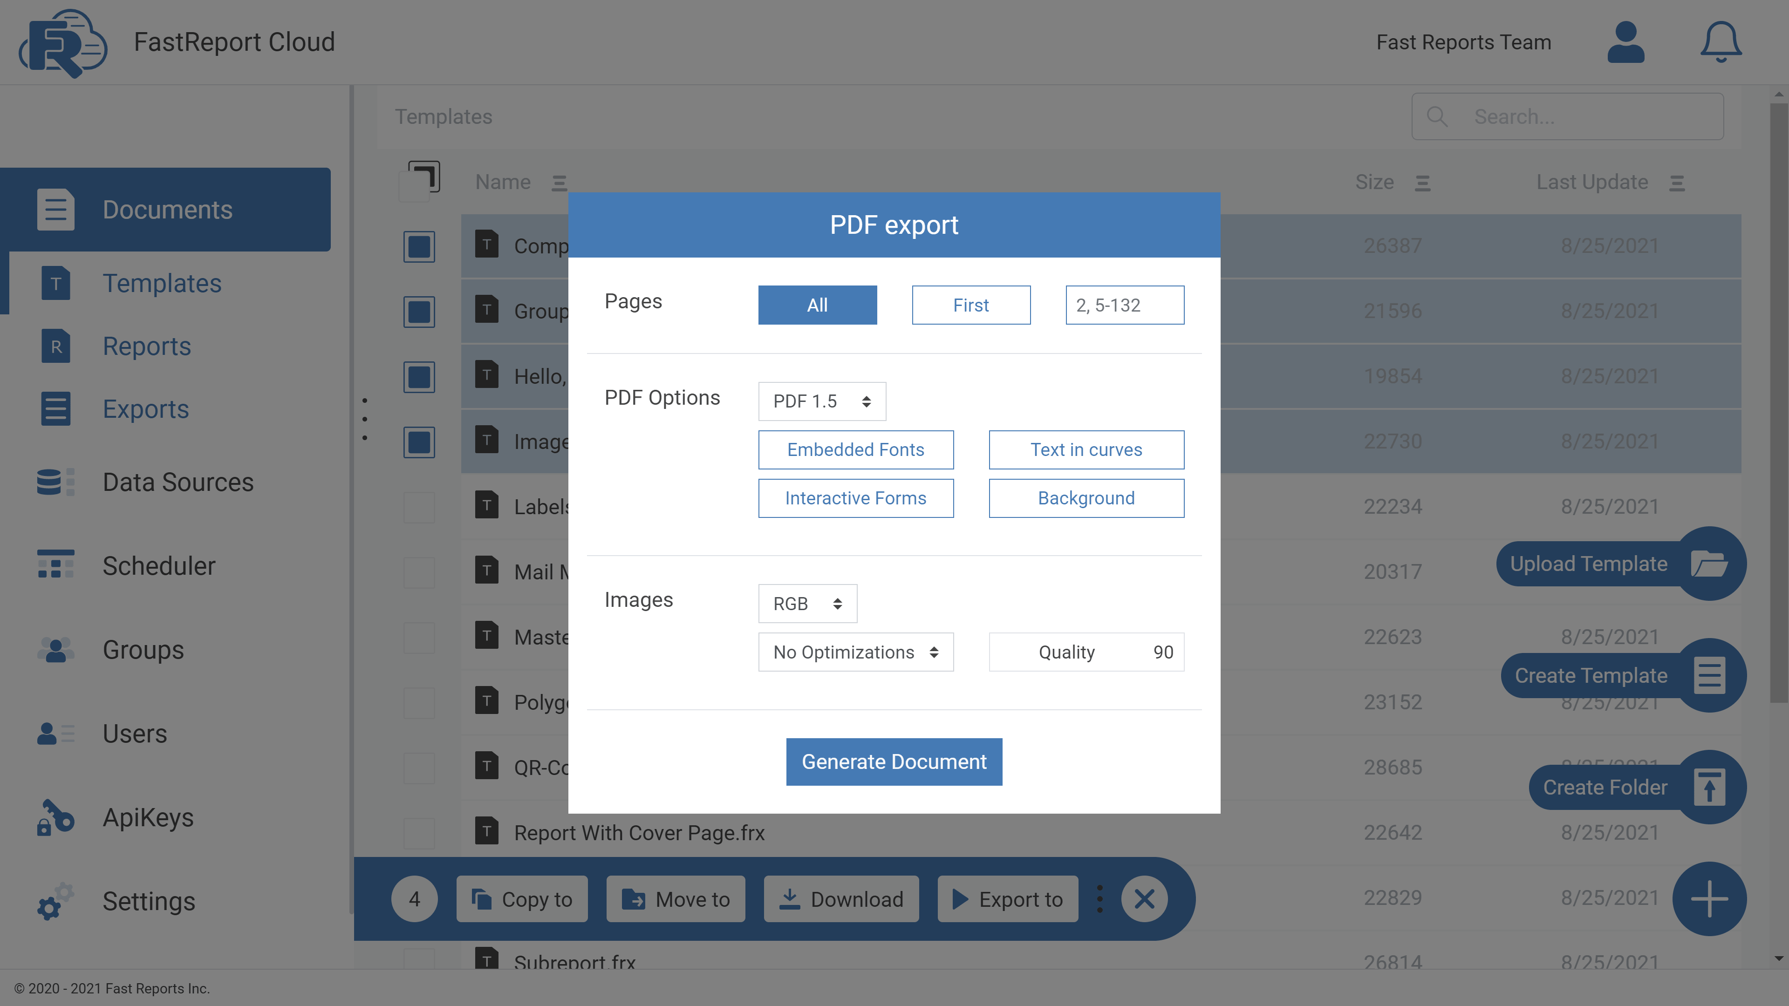Select All pages in PDF export
Screen dimensions: 1789x1006
coord(818,305)
